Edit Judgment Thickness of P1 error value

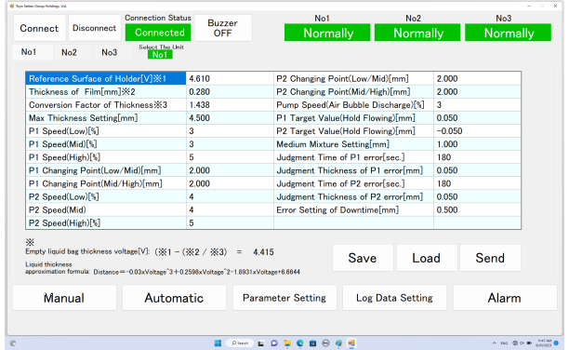point(477,170)
